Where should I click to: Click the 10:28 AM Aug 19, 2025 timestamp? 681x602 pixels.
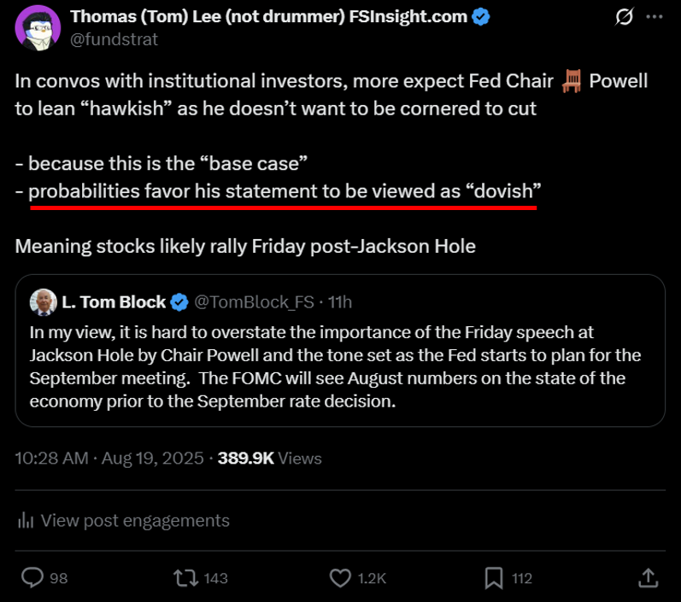109,459
